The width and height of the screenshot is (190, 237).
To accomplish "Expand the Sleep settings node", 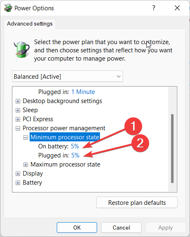I will [x=18, y=110].
